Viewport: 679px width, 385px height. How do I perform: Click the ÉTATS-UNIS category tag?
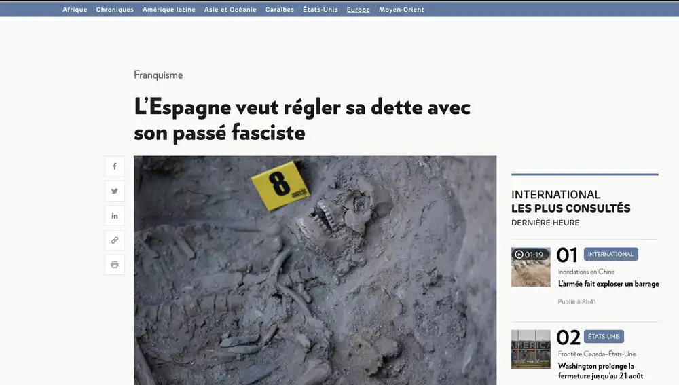[604, 337]
